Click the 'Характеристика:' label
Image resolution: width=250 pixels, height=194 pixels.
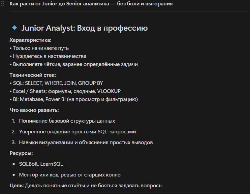(30, 40)
